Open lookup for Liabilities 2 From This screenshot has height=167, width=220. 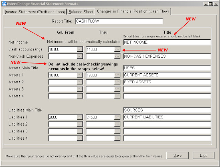80,124
